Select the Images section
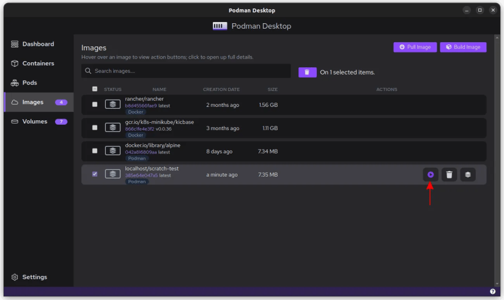 point(39,102)
